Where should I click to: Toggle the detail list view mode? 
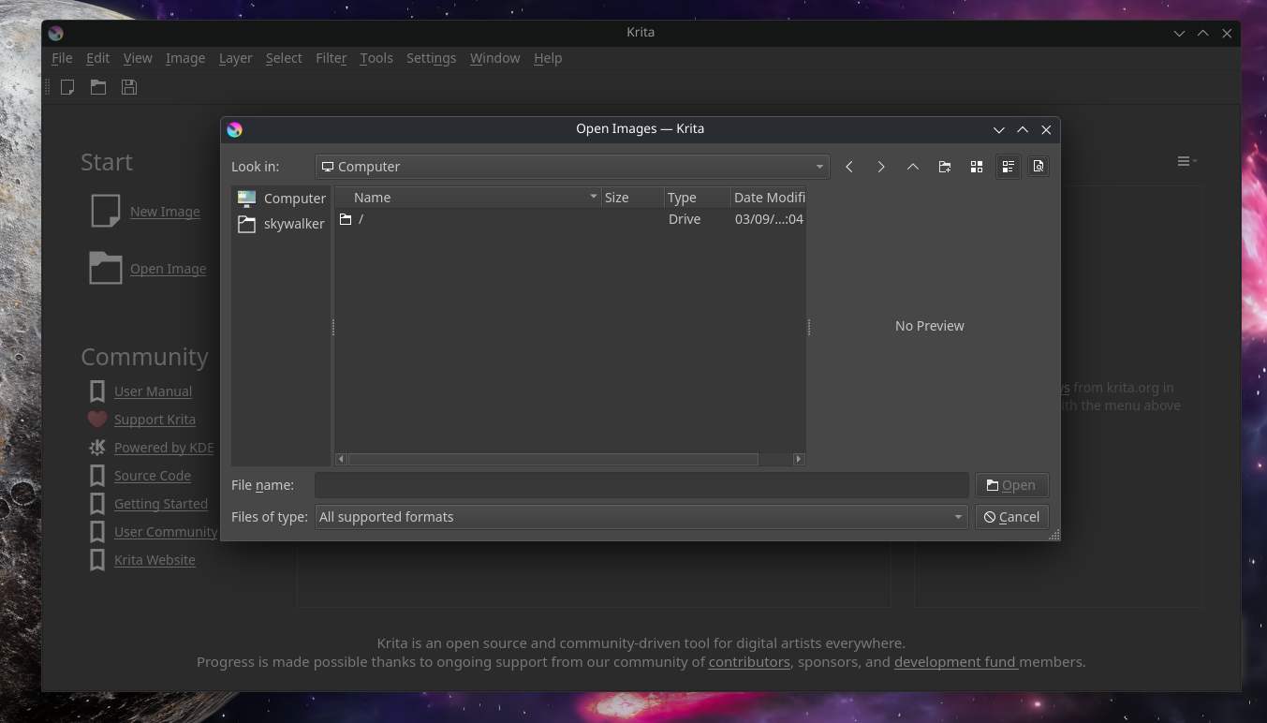(1008, 167)
